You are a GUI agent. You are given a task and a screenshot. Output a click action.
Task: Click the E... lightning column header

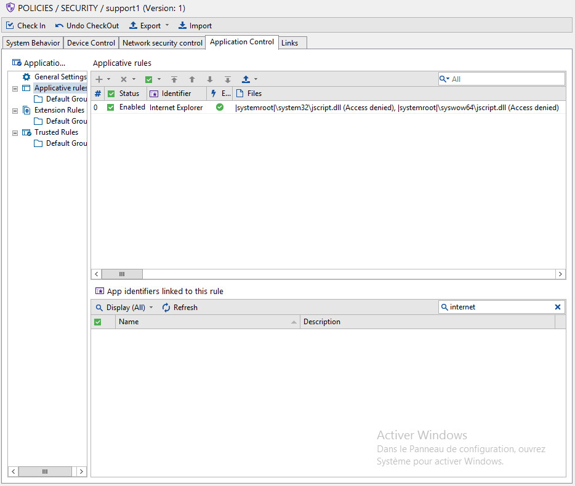(x=220, y=94)
